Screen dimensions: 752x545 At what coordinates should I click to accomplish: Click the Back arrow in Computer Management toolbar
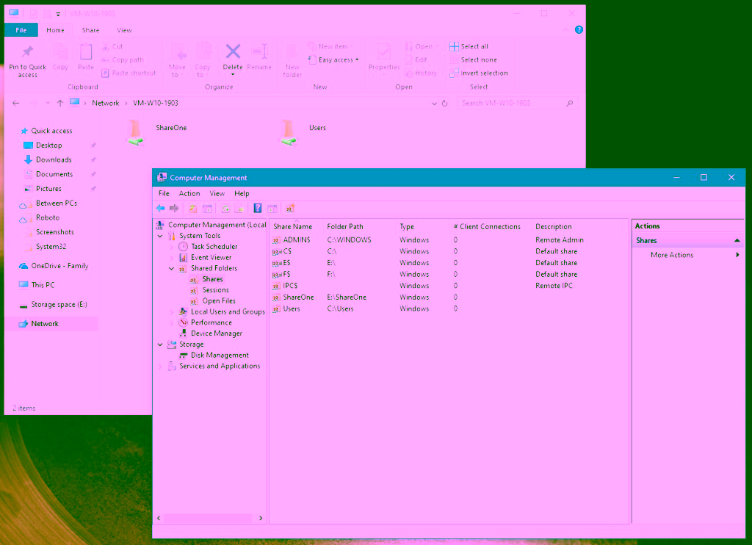(x=161, y=209)
